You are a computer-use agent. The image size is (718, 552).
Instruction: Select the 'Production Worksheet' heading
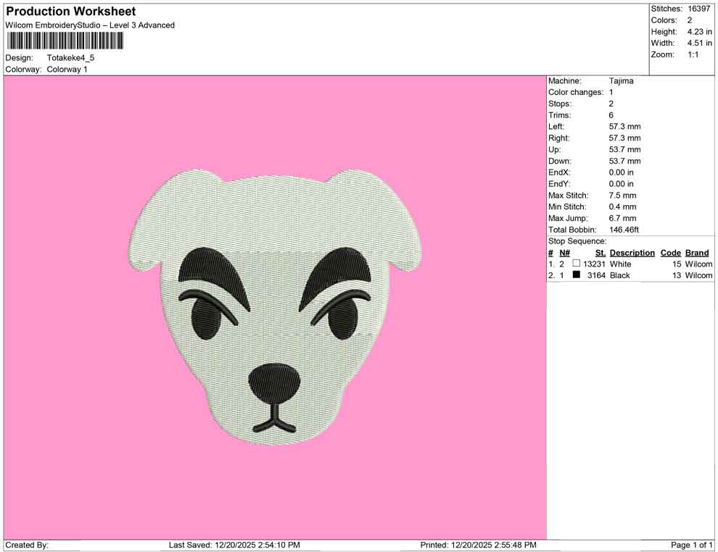71,12
